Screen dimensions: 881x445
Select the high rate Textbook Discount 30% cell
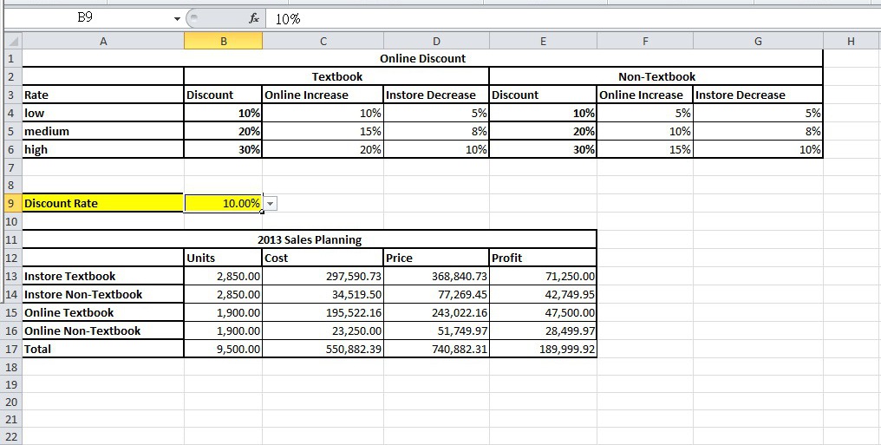pos(223,149)
